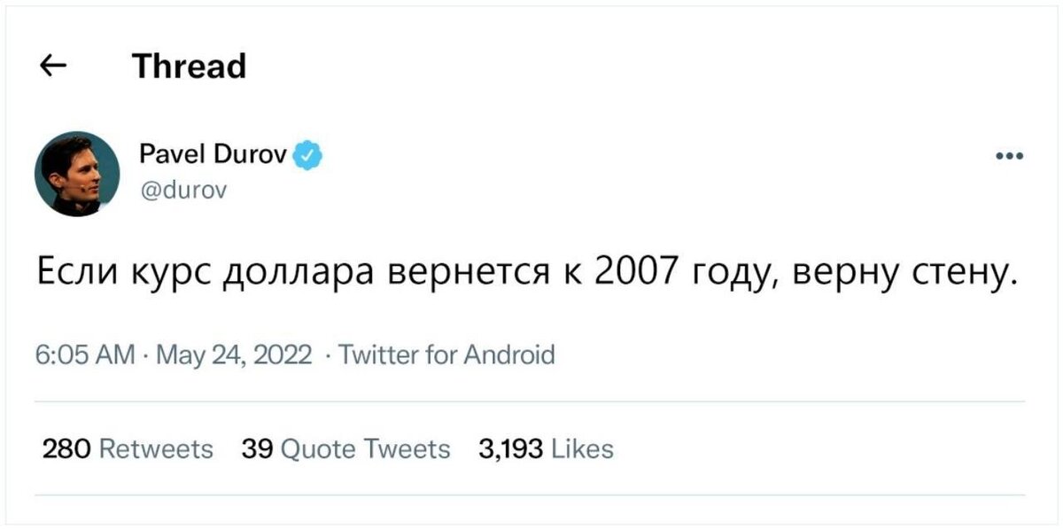Click the divider line below the timestamp
The height and width of the screenshot is (530, 1063).
pyautogui.click(x=530, y=401)
